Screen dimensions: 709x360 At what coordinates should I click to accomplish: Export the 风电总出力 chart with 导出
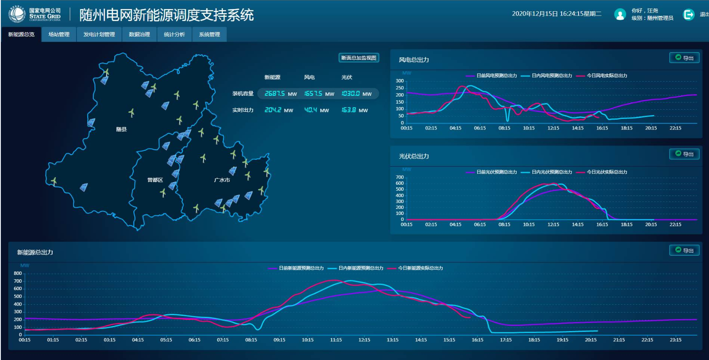(684, 58)
